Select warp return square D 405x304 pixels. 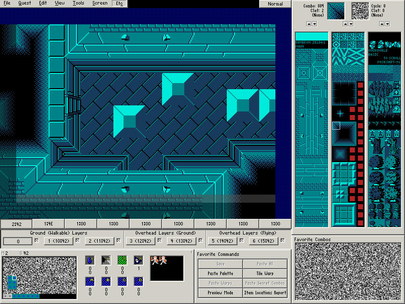pos(139,282)
